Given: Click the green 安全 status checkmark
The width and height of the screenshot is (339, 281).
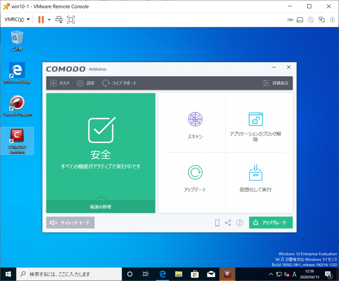Looking at the screenshot, I should pos(102,130).
